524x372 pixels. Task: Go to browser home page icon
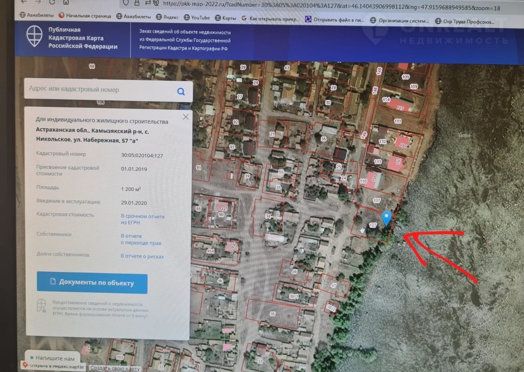pos(66,2)
